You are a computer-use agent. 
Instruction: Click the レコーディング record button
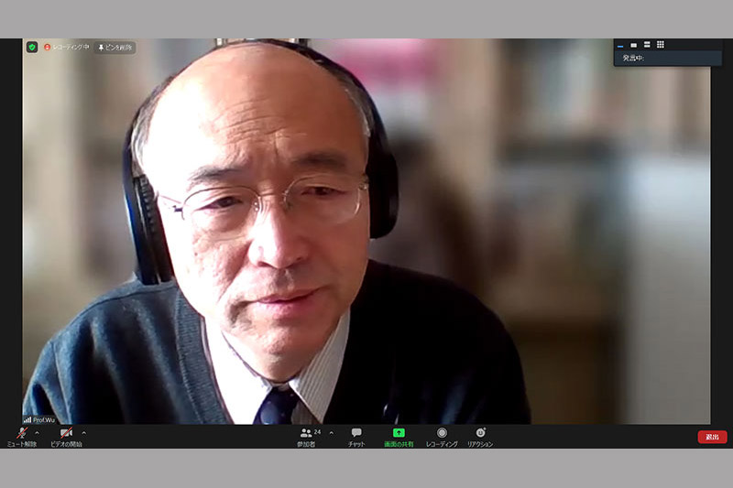pyautogui.click(x=442, y=437)
